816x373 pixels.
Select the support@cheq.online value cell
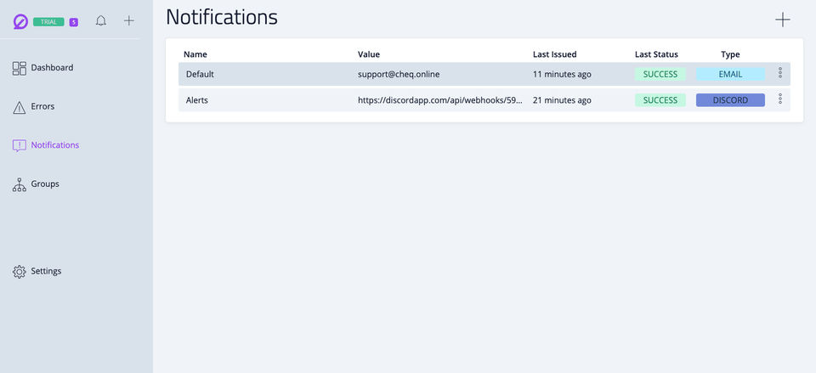coord(399,74)
